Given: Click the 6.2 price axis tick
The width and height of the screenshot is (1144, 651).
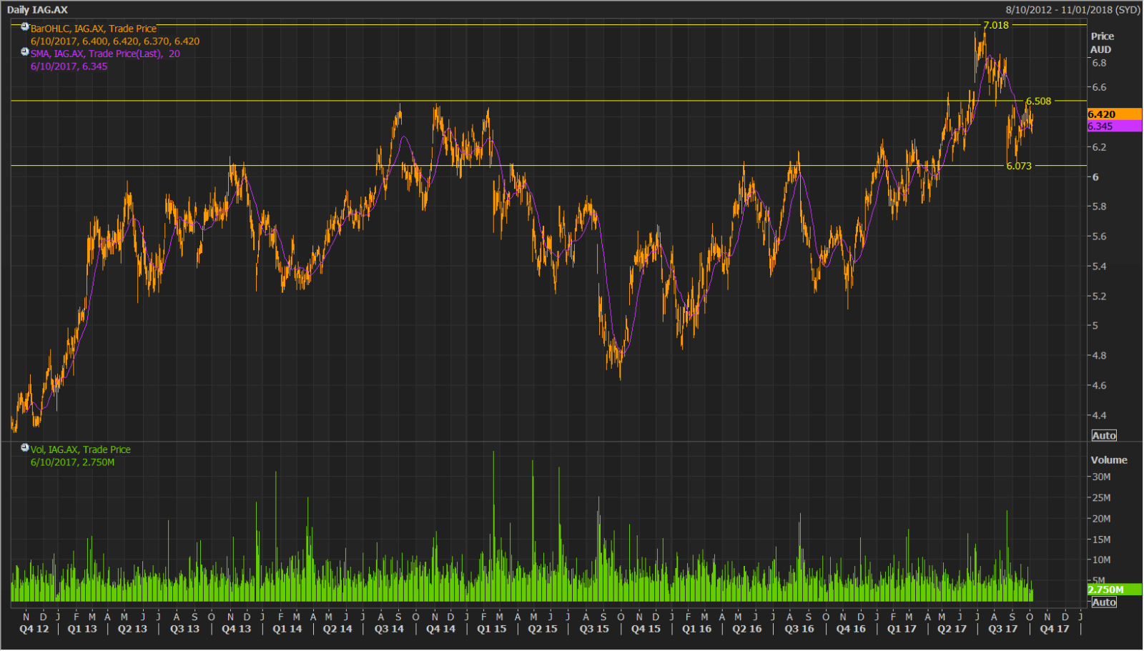Looking at the screenshot, I should pos(1099,147).
